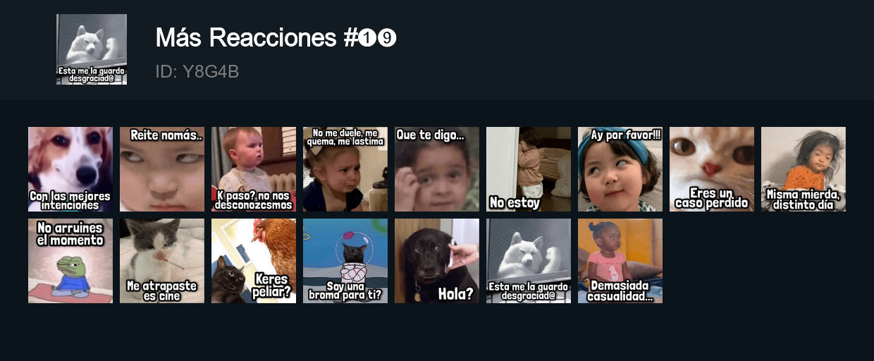Viewport: 874px width, 361px height.
Task: Choose the 'Esta me la guardo desgraciad@' grid sticker
Action: [529, 261]
